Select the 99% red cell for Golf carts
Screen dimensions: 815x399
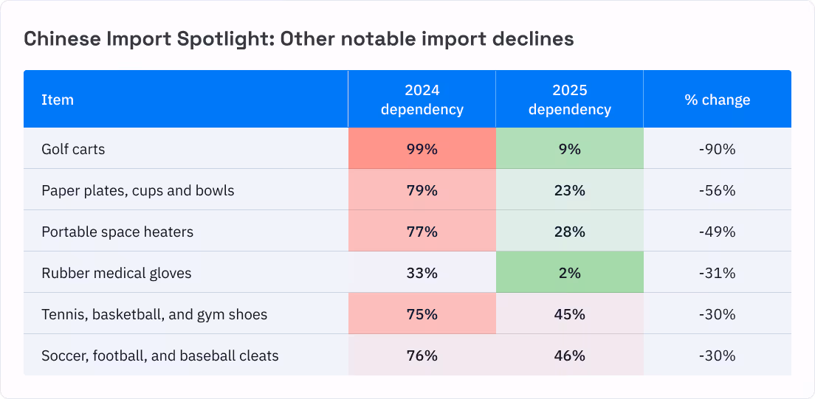click(422, 148)
